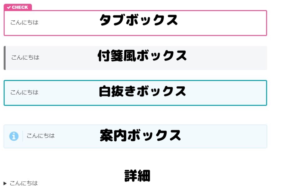Image resolution: width=285 pixels, height=195 pixels.
Task: Click the gray left bar of sticky-note box
Action: [x=5, y=58]
